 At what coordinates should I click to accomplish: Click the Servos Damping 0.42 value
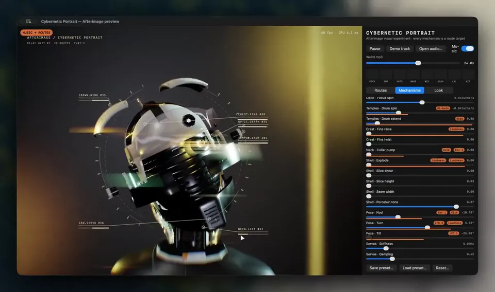(x=470, y=254)
